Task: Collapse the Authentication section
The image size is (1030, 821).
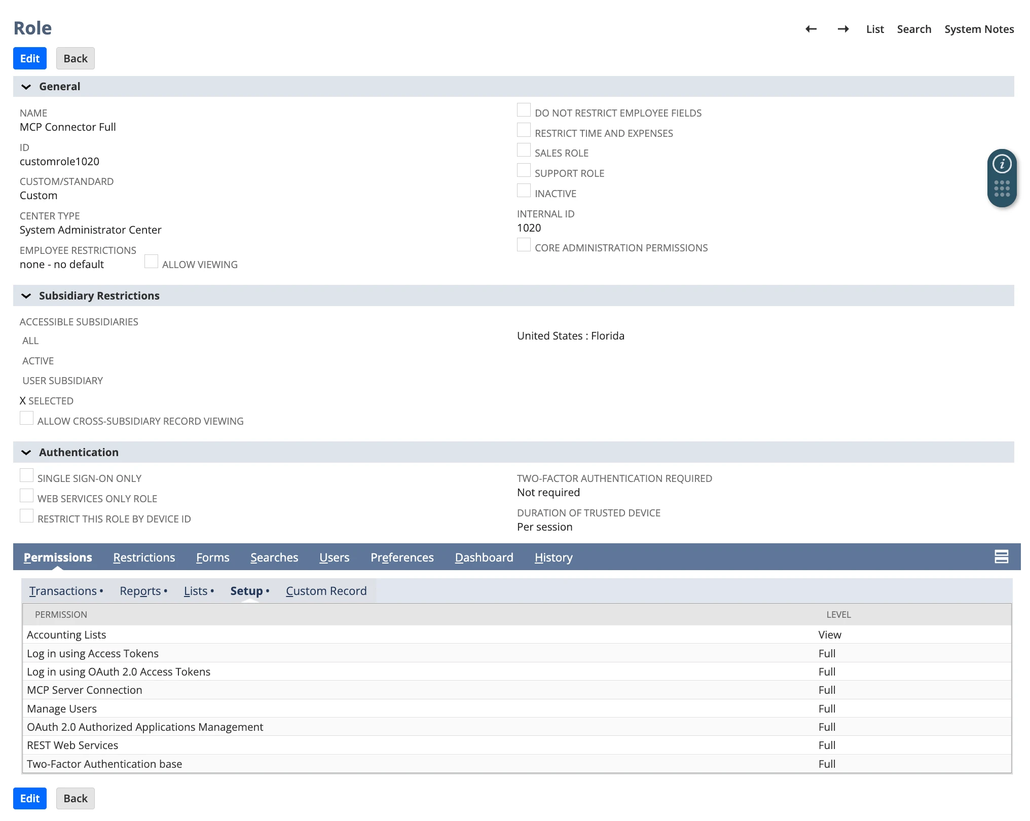Action: pos(26,453)
